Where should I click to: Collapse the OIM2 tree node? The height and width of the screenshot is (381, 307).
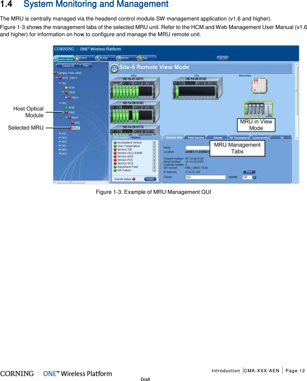(63, 112)
